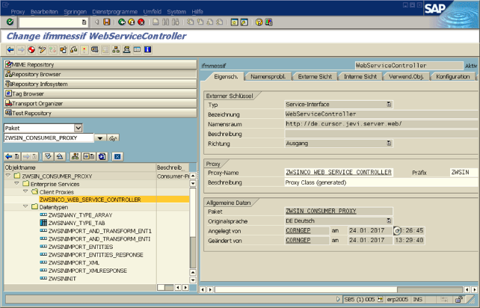Click the red Cancel icon
The height and width of the screenshot is (308, 480).
pos(141,22)
